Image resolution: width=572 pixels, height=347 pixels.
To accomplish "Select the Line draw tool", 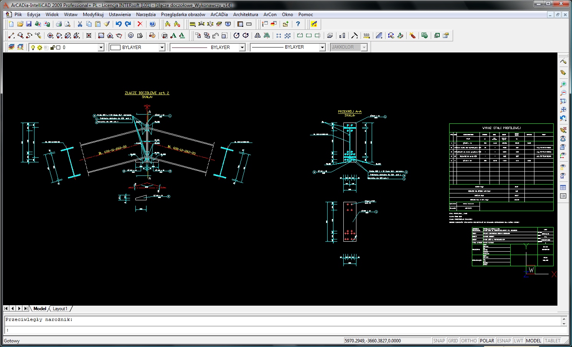I will [11, 36].
